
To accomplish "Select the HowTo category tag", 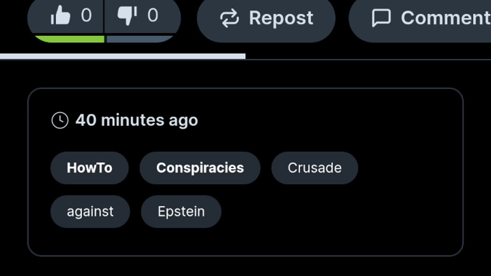I will (x=89, y=168).
